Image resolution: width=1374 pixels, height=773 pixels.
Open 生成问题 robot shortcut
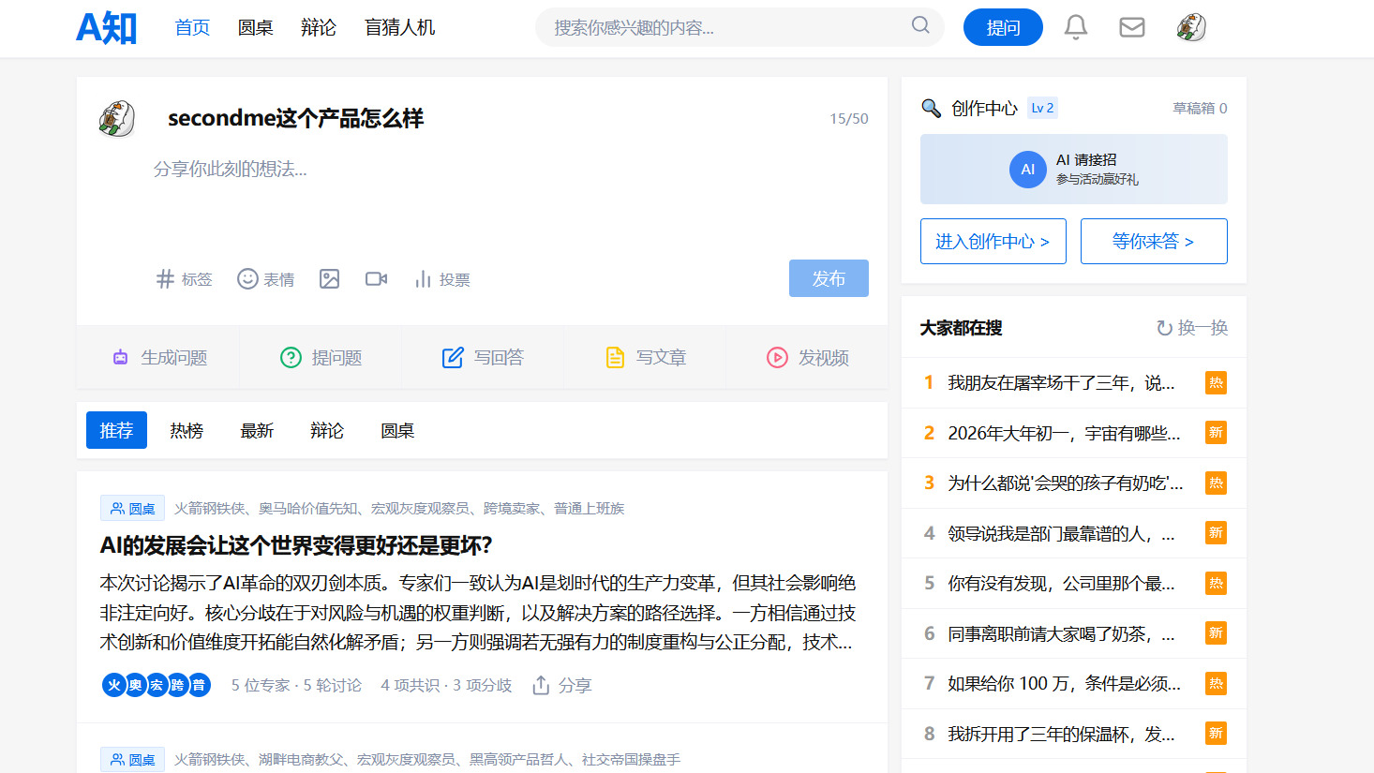click(x=159, y=357)
